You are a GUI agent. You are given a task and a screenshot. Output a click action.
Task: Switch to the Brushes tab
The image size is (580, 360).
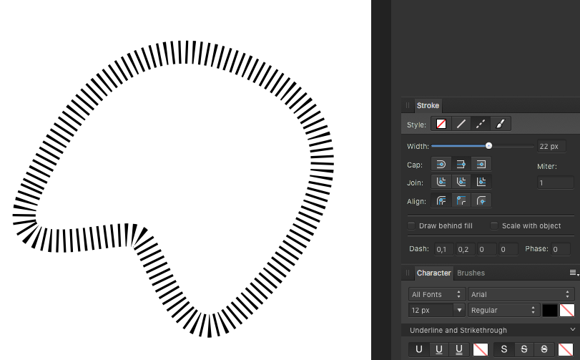pyautogui.click(x=471, y=273)
